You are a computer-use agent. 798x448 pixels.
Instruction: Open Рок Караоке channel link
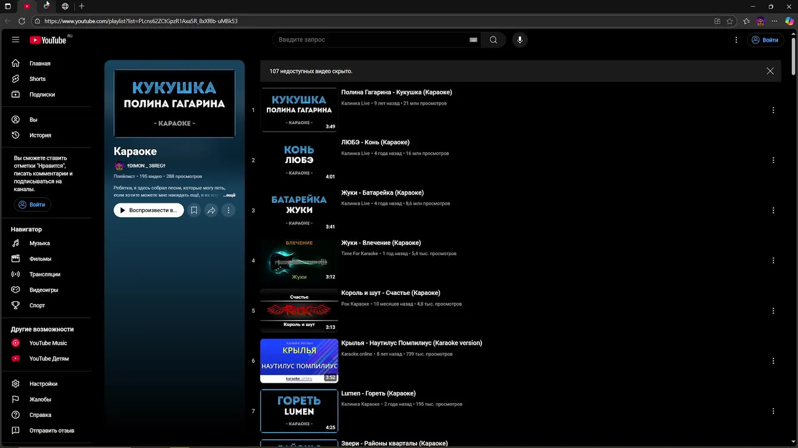[x=355, y=304]
